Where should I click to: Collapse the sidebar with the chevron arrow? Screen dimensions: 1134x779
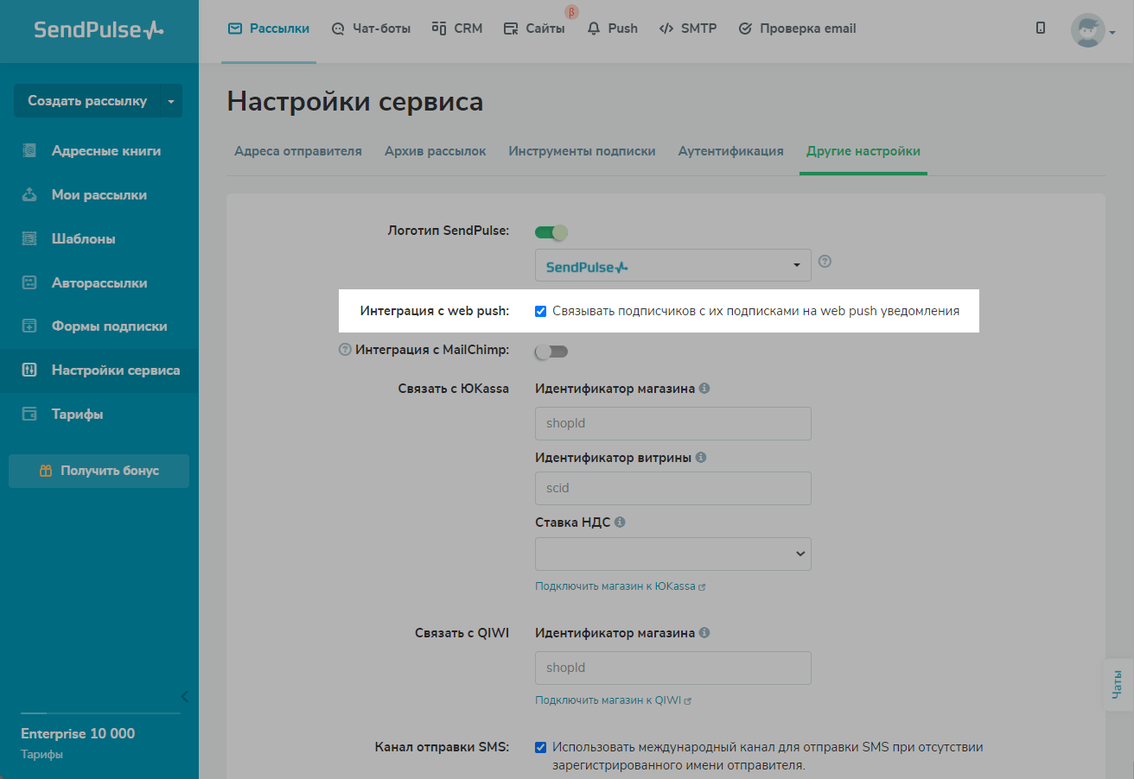pos(184,696)
